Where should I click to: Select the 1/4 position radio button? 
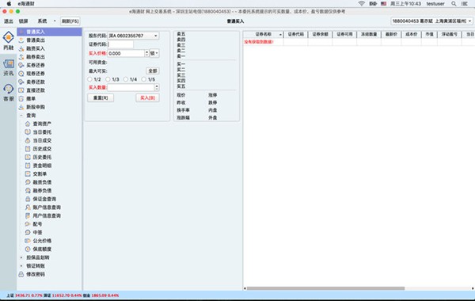(126, 79)
